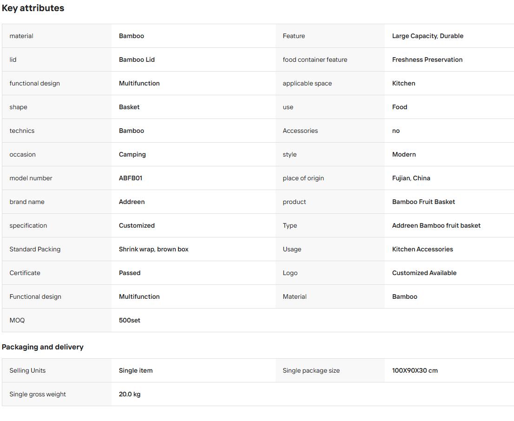Click the Packaging and delivery heading
This screenshot has height=421, width=514.
(x=43, y=347)
